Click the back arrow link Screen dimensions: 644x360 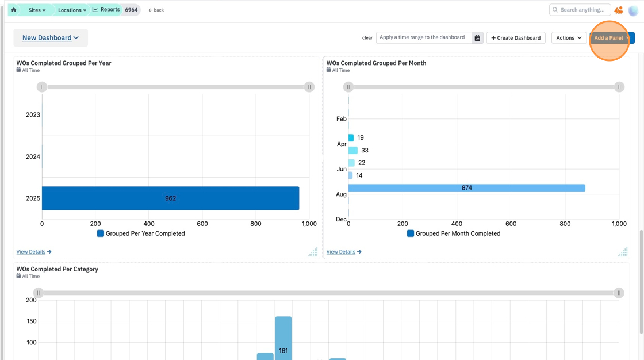click(156, 10)
